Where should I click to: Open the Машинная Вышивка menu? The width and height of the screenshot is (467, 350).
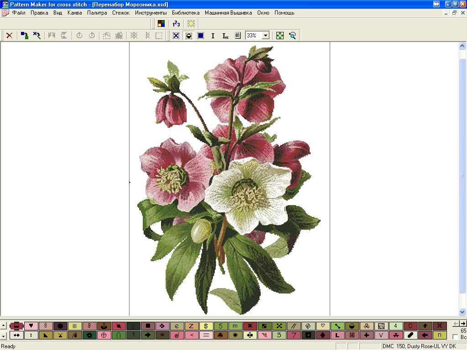click(x=228, y=13)
